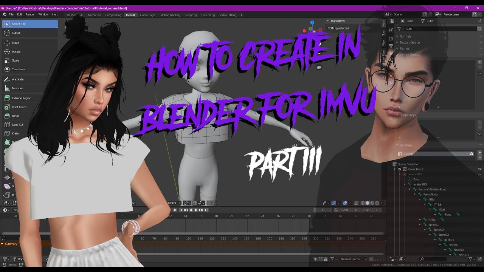Switch to the Animation workspace tab
The height and width of the screenshot is (272, 484).
(x=94, y=15)
